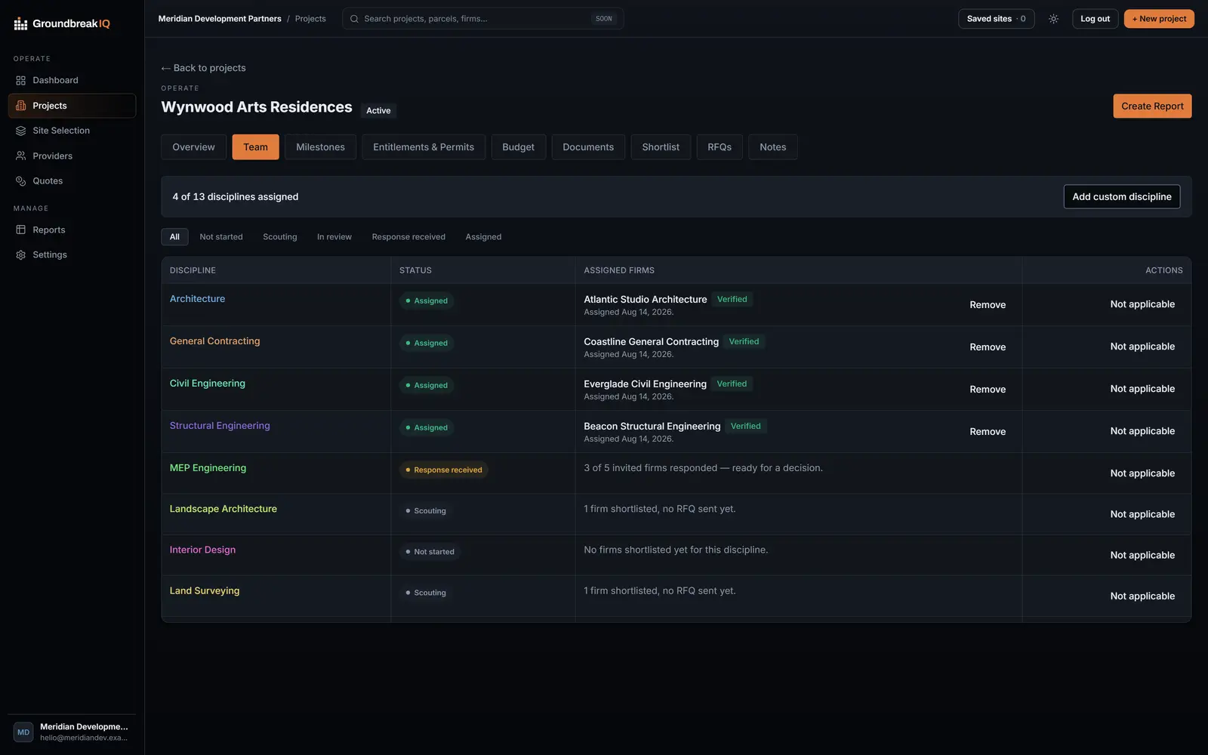Open Reports using its sidebar icon
This screenshot has width=1208, height=755.
pos(21,230)
